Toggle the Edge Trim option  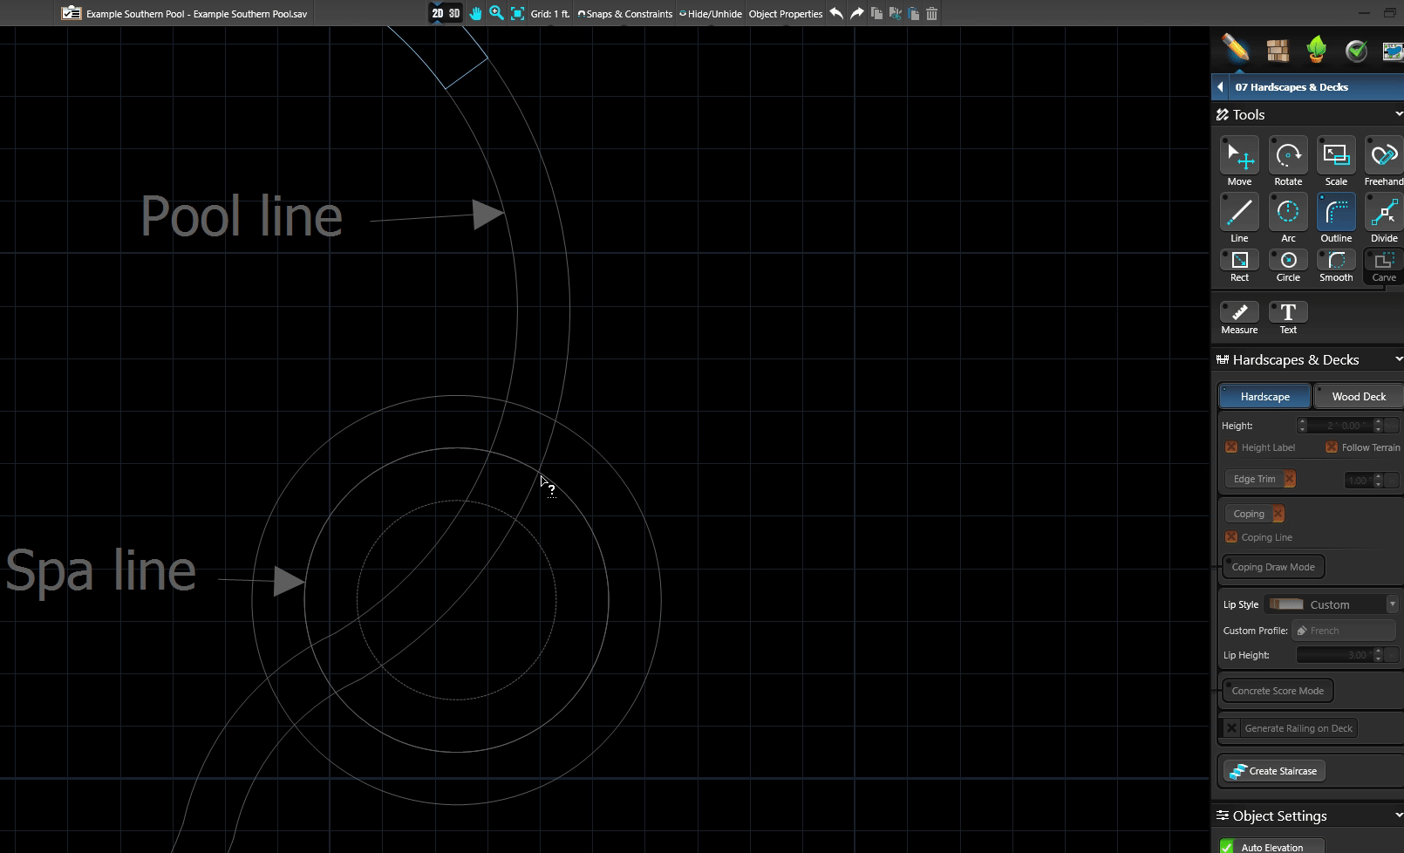pos(1261,479)
